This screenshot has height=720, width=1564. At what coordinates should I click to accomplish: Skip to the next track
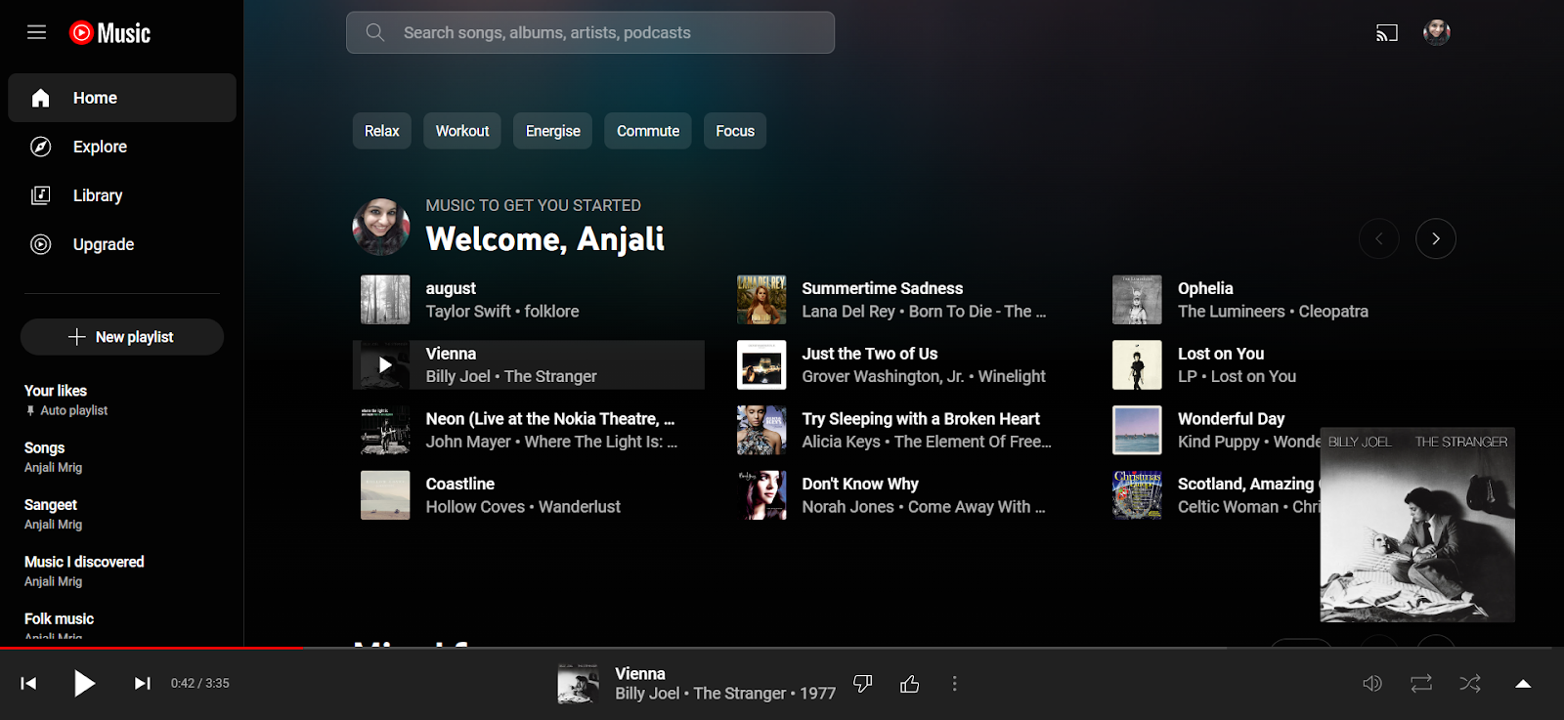(143, 683)
